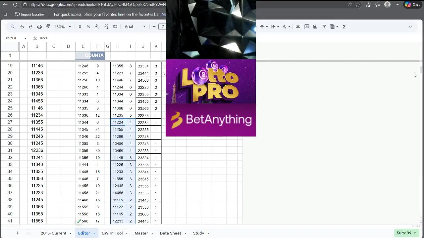Click the COUNTA header cell
The height and width of the screenshot is (238, 424).
[x=90, y=55]
